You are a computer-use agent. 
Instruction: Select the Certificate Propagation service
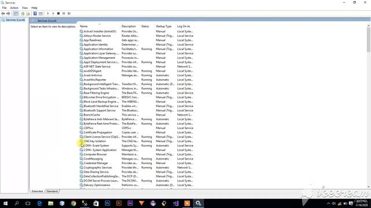coord(98,132)
